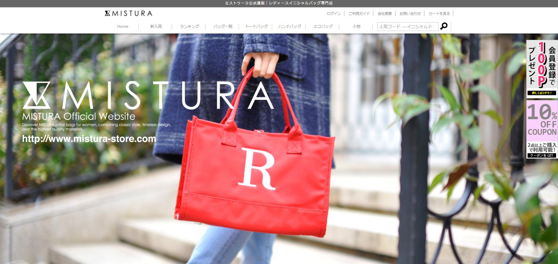Screen dimensions: 558x264
Task: Click the MISTURA logo in the header
Action: (x=128, y=13)
